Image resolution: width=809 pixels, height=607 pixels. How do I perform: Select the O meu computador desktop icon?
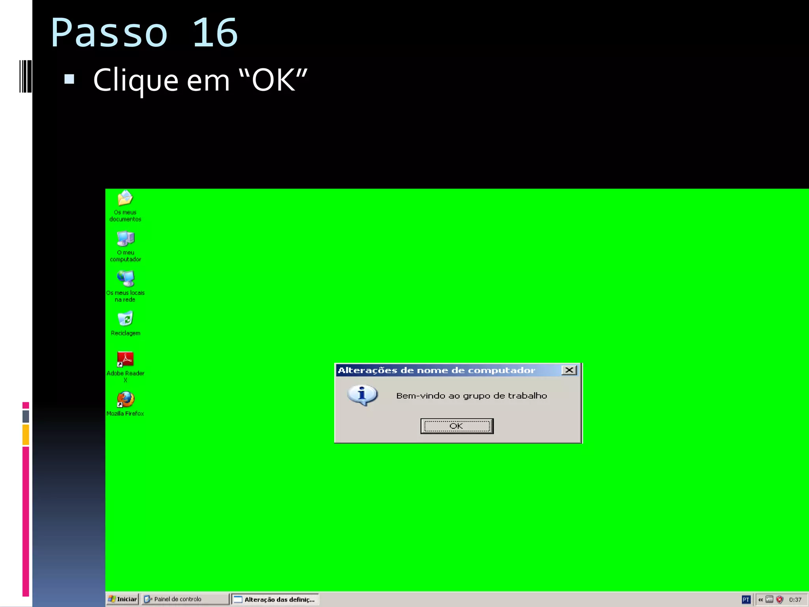pyautogui.click(x=125, y=246)
